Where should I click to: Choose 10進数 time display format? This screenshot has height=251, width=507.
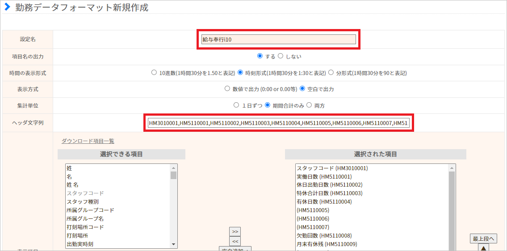pos(154,72)
